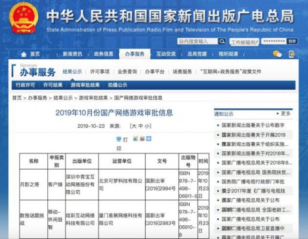The height and width of the screenshot is (239, 308).
Task: Select 许可事项 in services submenu
Action: tap(100, 72)
